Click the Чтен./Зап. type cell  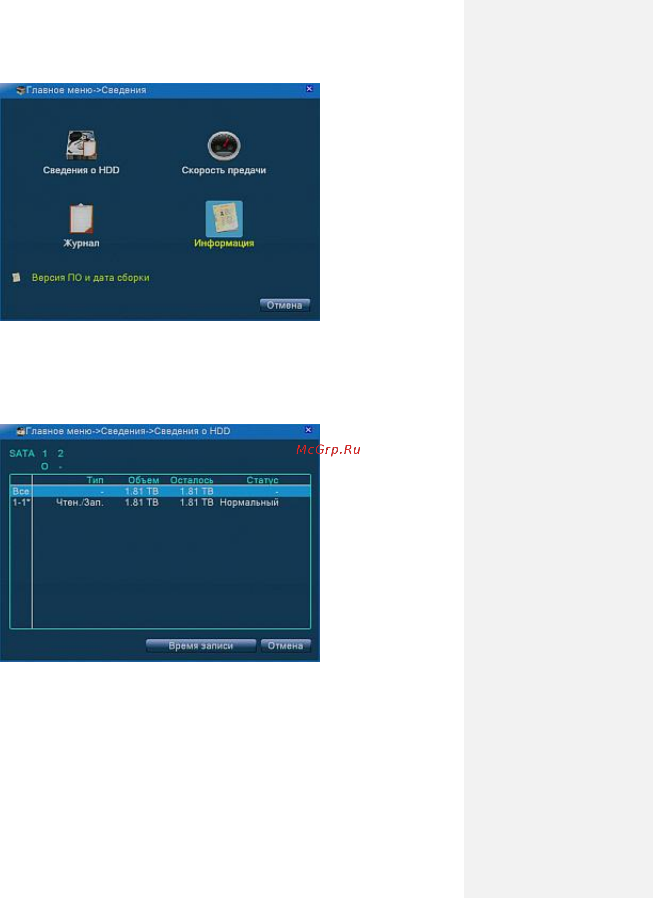coord(80,502)
